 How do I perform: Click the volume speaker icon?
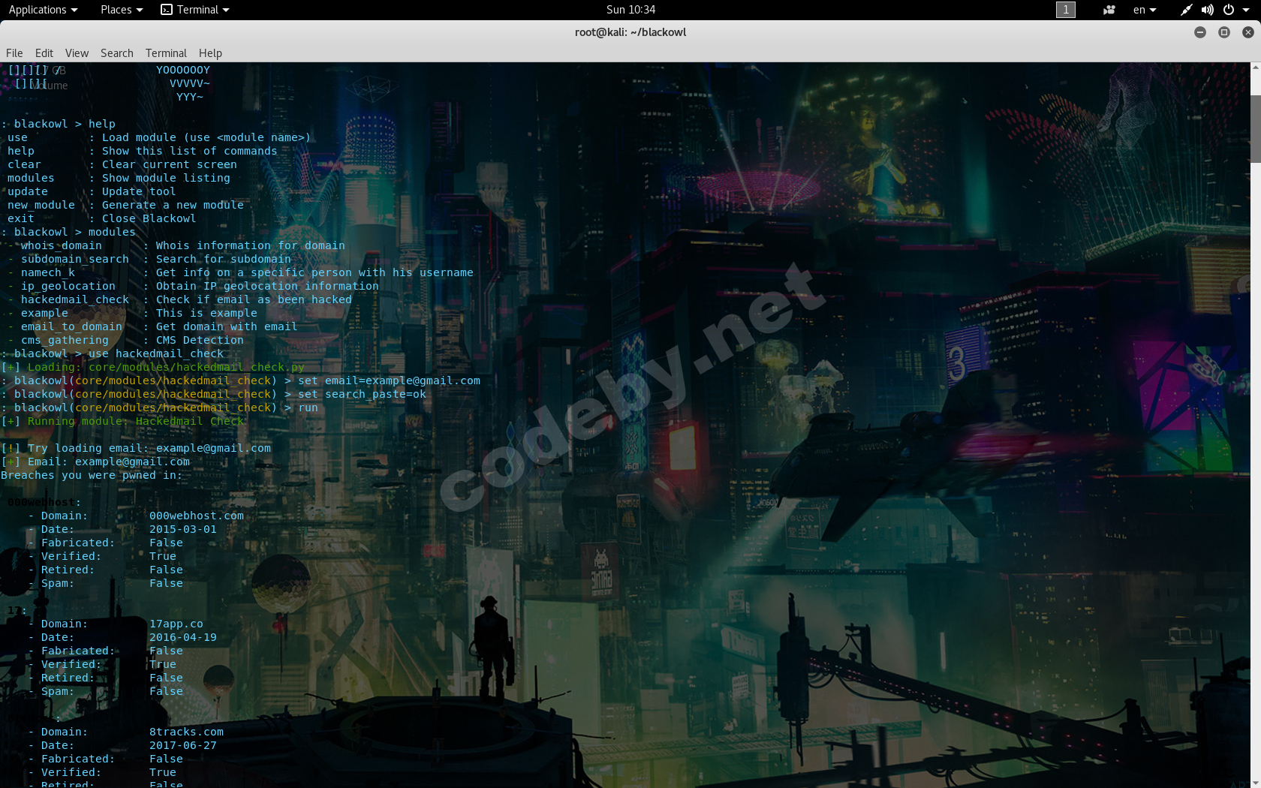click(1207, 10)
